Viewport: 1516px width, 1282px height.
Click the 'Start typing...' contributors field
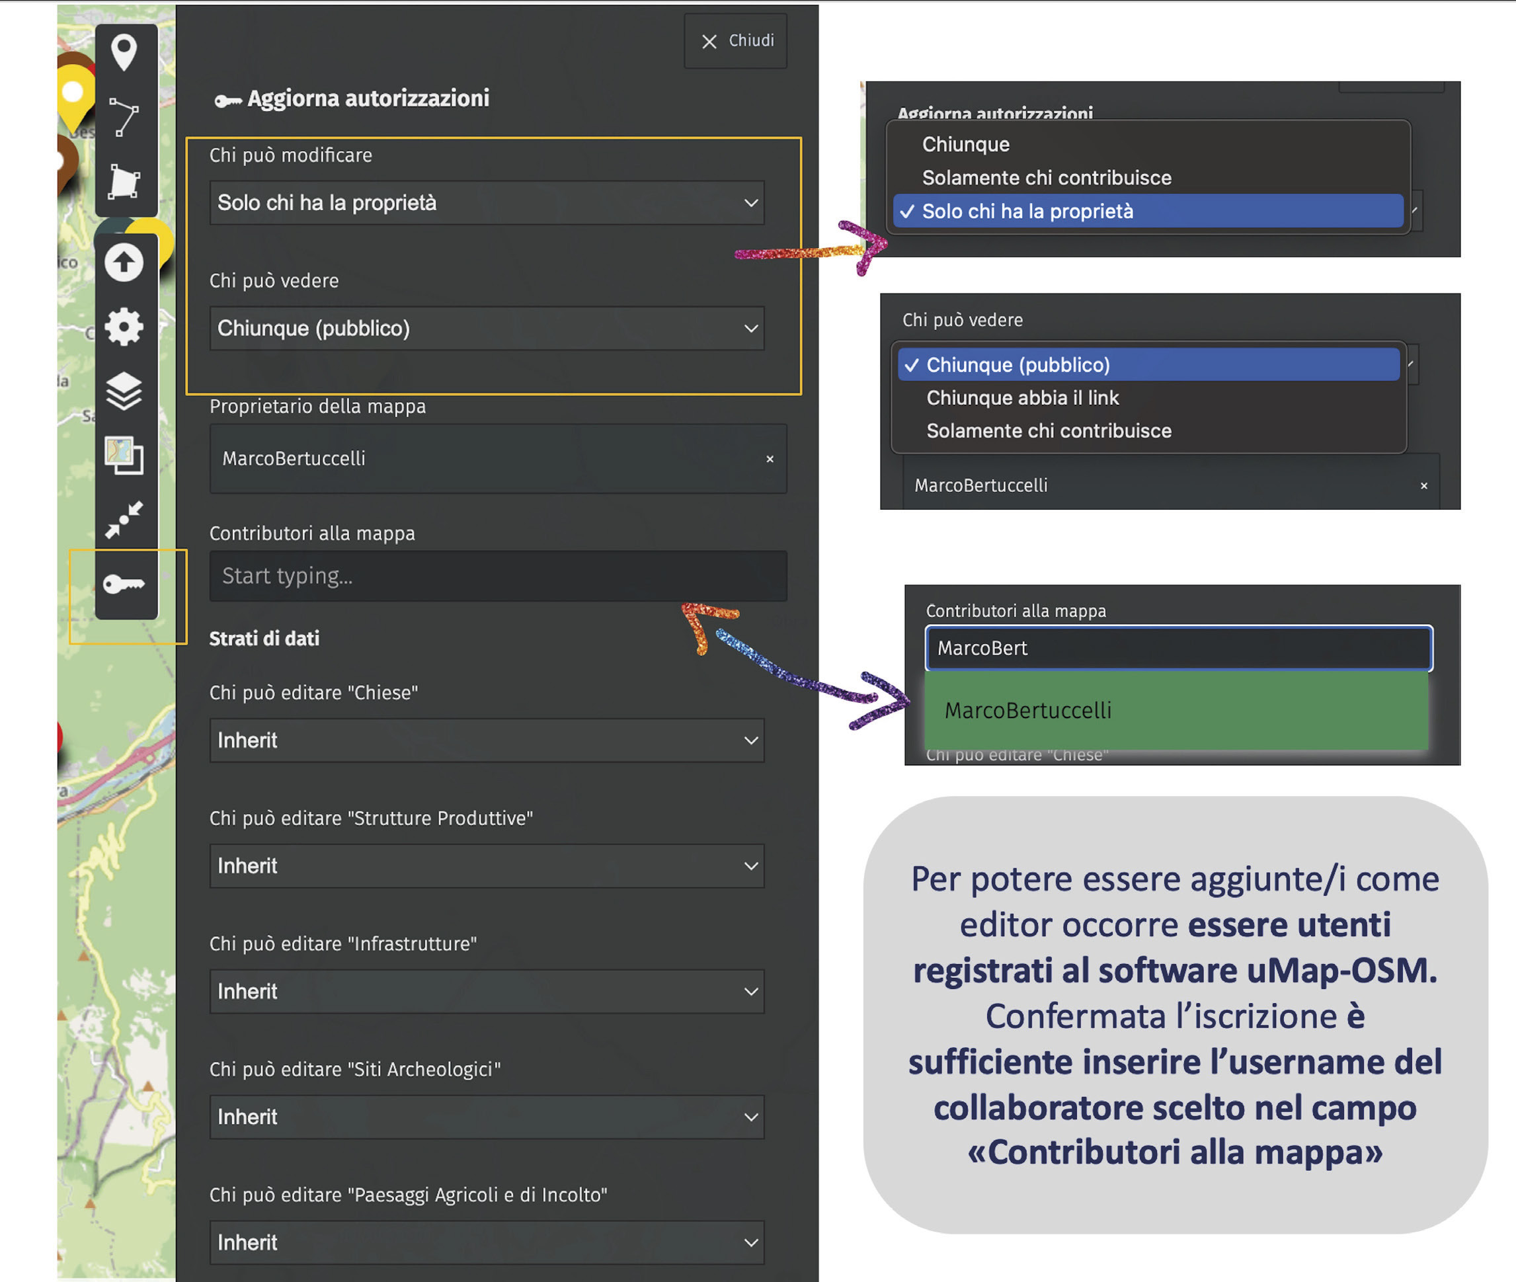497,577
